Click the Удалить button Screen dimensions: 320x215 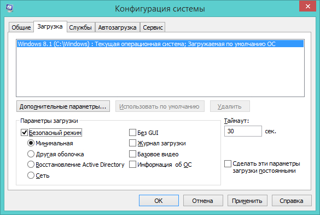tap(230, 106)
